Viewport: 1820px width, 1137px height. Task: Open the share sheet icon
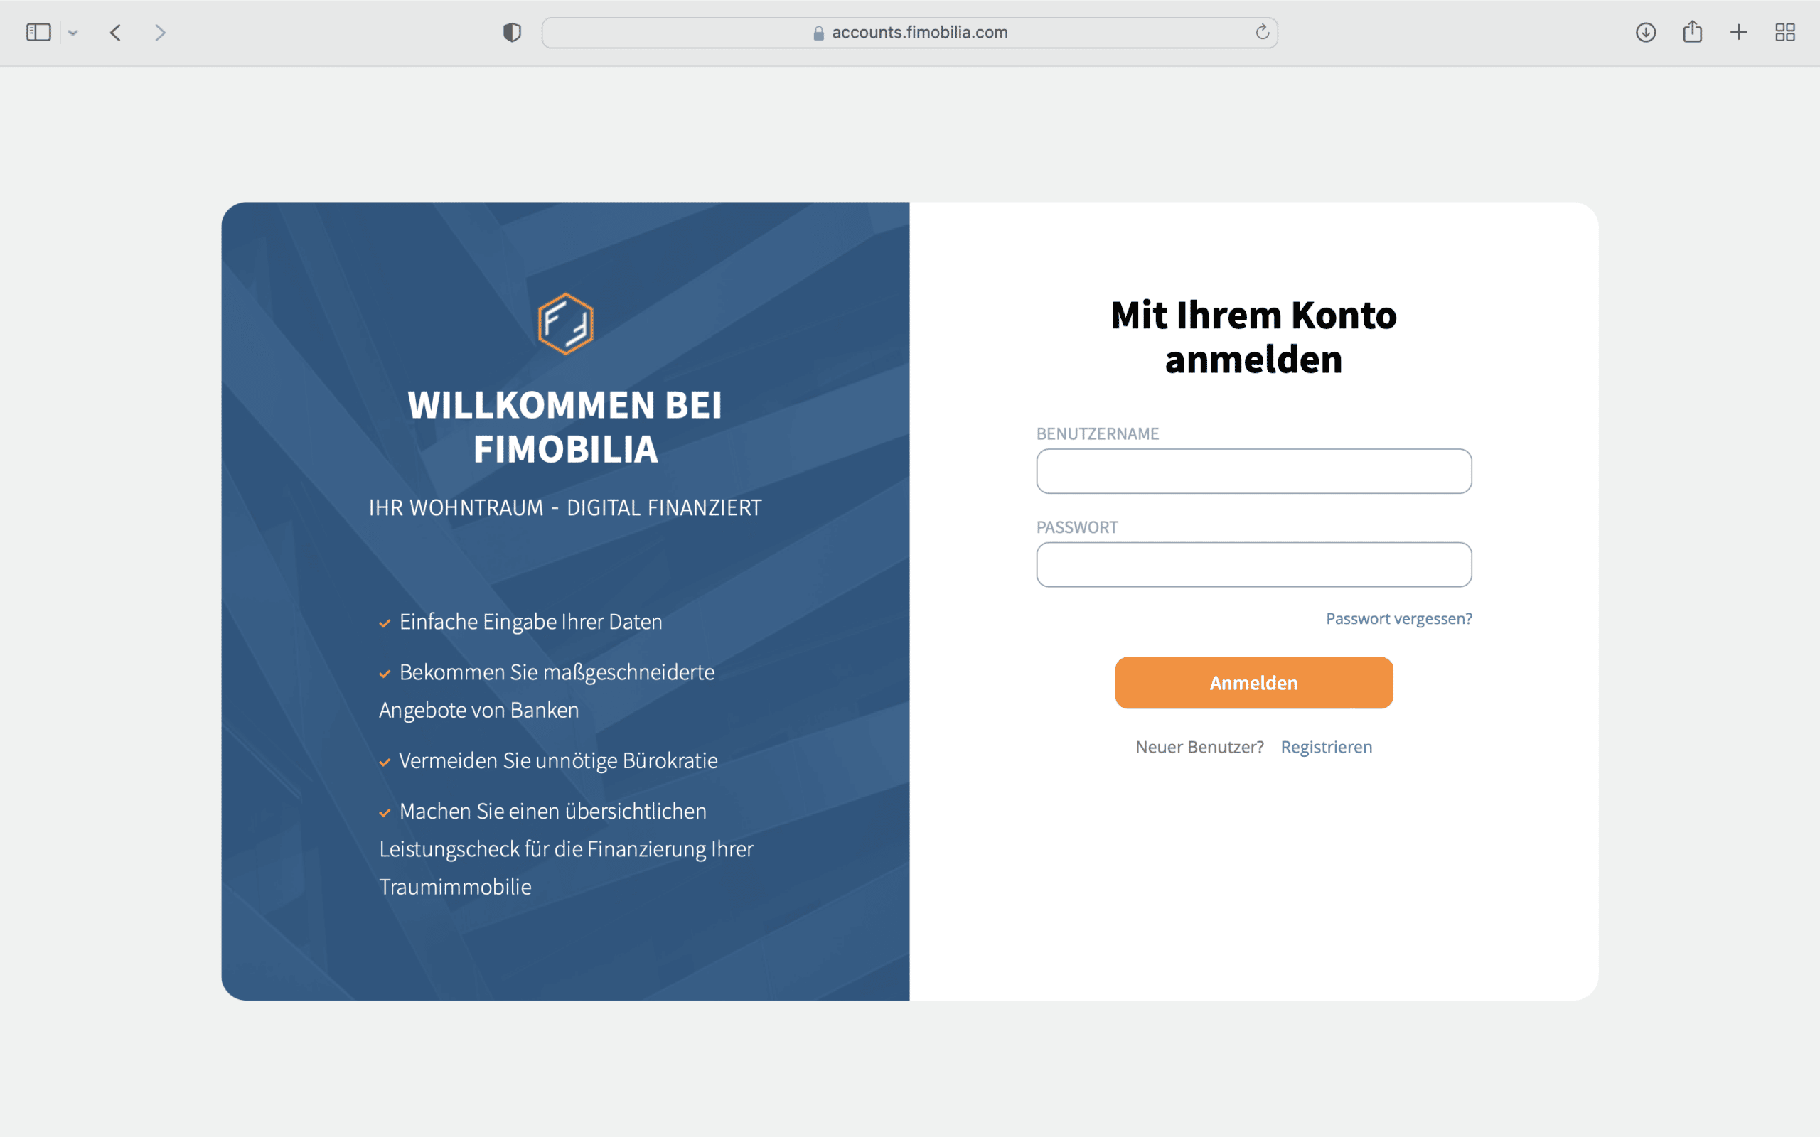point(1692,33)
